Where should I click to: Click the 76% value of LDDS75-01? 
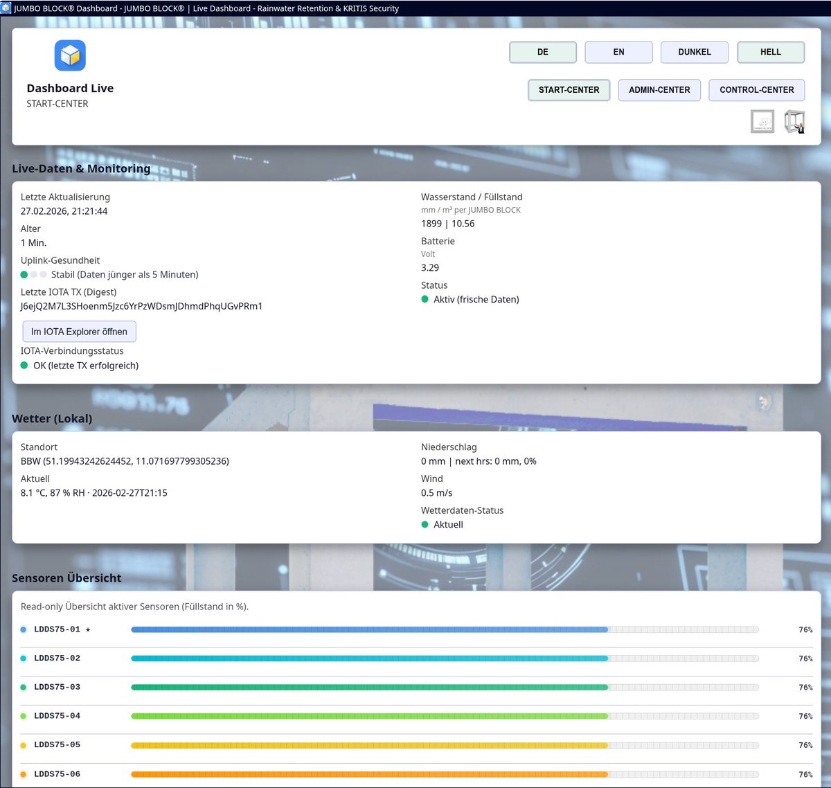805,629
